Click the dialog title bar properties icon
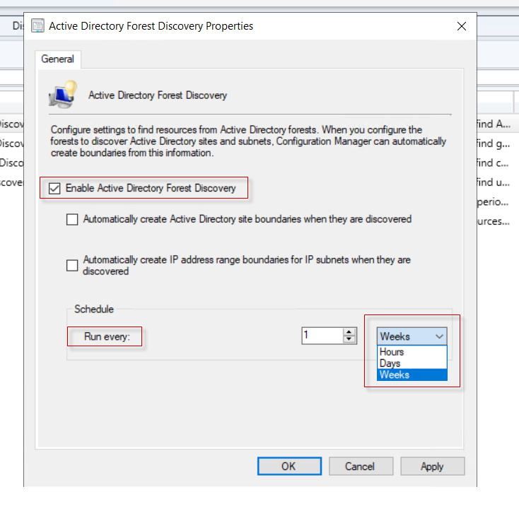This screenshot has height=506, width=519. tap(37, 26)
